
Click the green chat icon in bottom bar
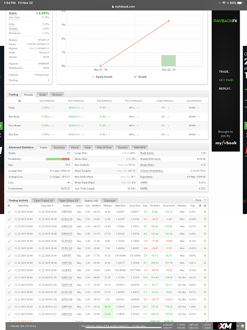click(243, 326)
